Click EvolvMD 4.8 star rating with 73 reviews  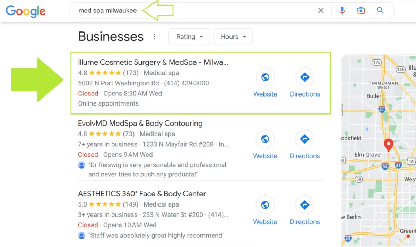pos(106,134)
